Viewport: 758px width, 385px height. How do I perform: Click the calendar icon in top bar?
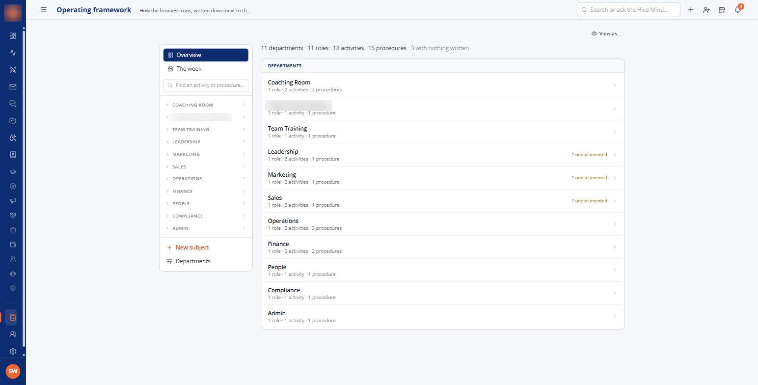coord(722,10)
